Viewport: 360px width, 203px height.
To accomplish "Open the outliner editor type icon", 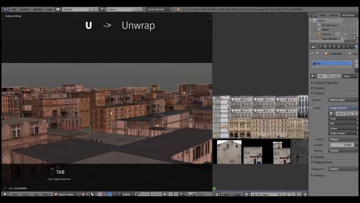I will (x=313, y=15).
